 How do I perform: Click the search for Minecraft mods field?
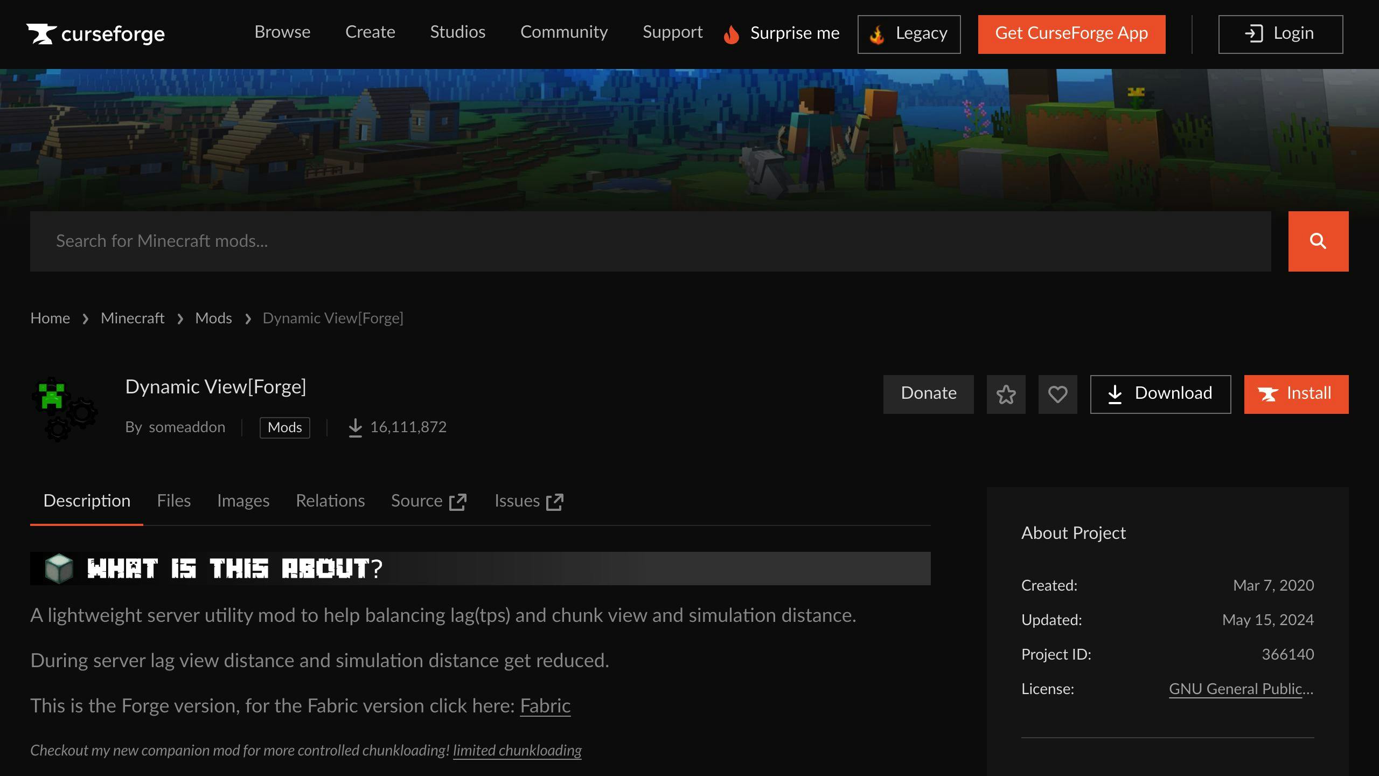click(650, 241)
